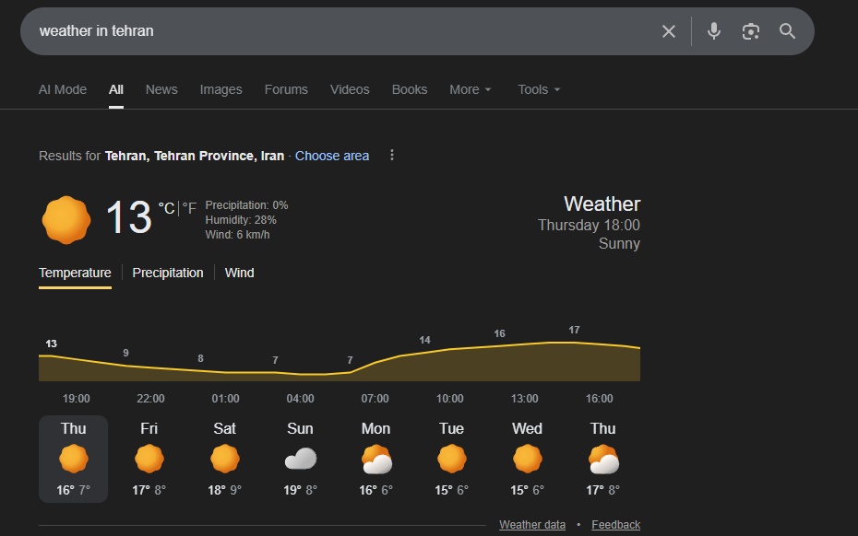Select Thursday's sun icon in the first forecast card
This screenshot has width=858, height=536.
73,459
